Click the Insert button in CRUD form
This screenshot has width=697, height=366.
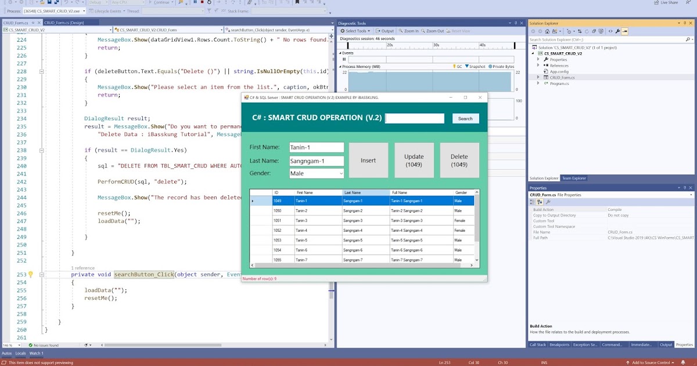click(x=368, y=160)
